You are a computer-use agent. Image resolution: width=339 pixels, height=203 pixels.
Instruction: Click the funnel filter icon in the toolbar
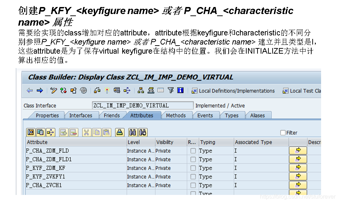171,90
